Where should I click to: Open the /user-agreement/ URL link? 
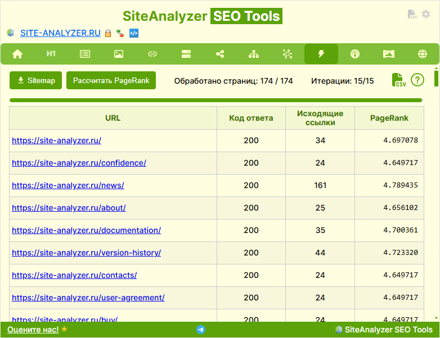point(88,298)
